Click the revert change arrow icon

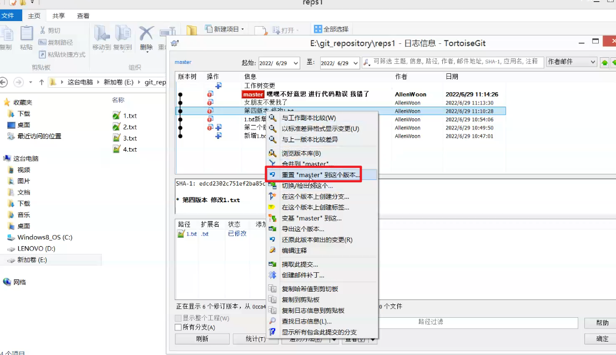pyautogui.click(x=272, y=239)
